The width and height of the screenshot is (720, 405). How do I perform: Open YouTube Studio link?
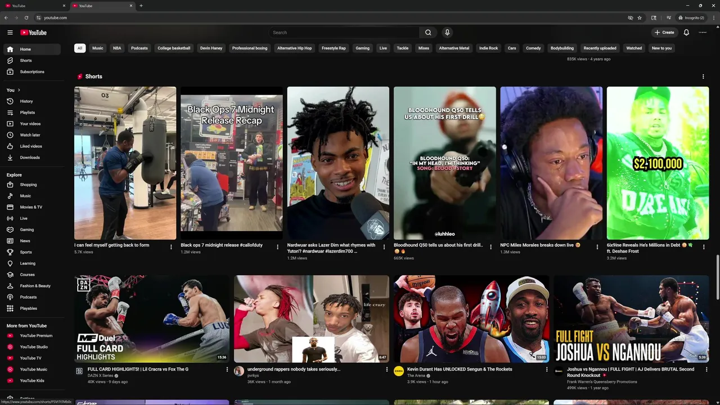[x=31, y=347]
